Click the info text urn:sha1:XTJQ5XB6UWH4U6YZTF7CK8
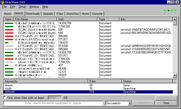The height and width of the screenshot is (109, 181). 146,52
